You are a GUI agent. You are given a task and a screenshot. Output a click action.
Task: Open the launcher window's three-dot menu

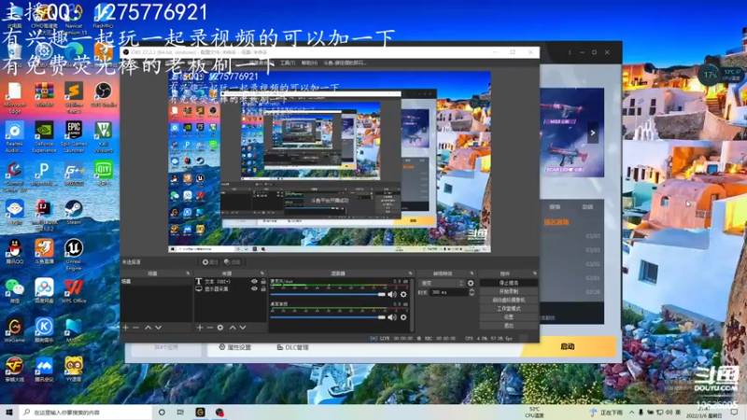[x=570, y=52]
